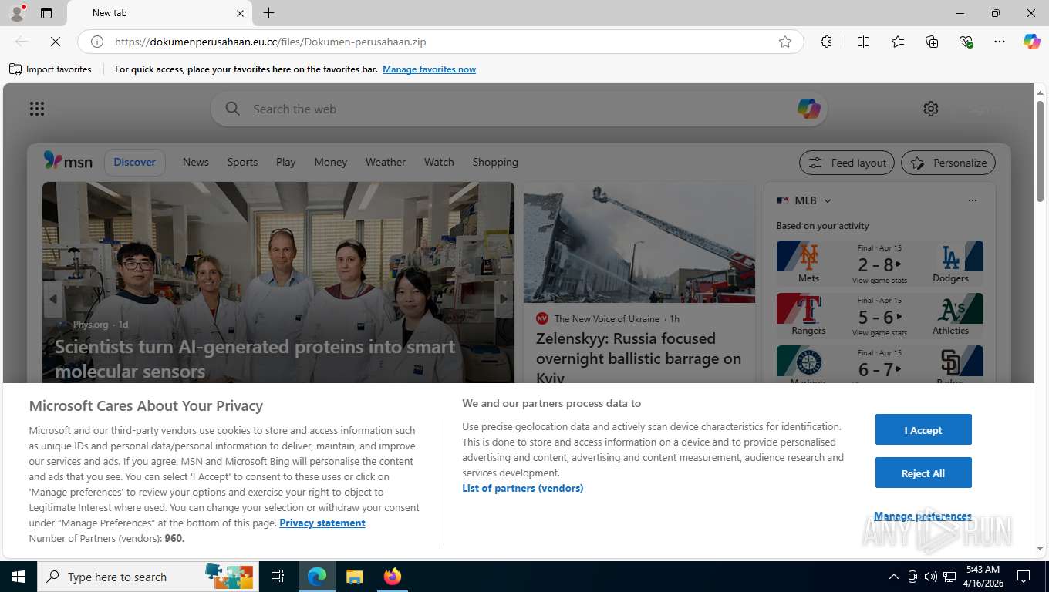Open sports card more options menu

point(972,200)
